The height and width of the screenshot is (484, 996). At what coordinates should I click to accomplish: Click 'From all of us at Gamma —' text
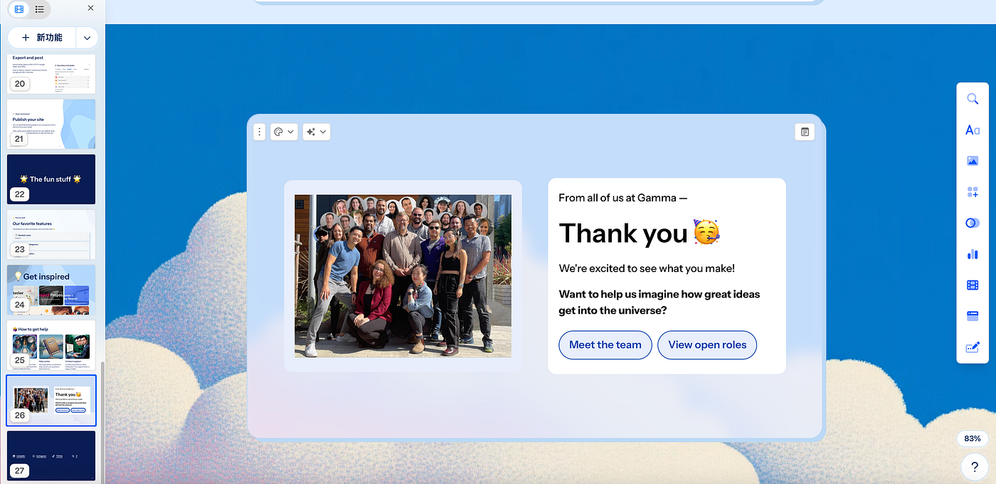(x=623, y=198)
